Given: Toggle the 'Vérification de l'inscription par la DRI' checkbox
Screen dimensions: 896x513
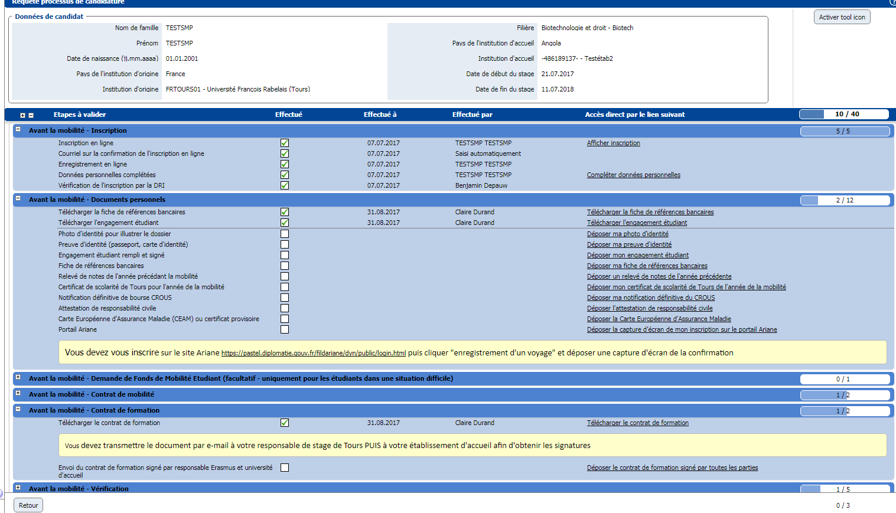Looking at the screenshot, I should pos(285,185).
